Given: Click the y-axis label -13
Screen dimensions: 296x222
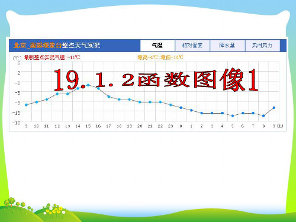Looking at the screenshot, I should pos(17,113).
